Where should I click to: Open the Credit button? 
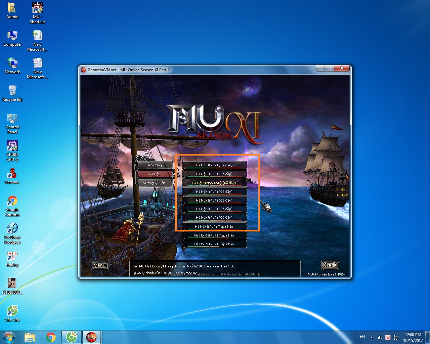pos(330,265)
